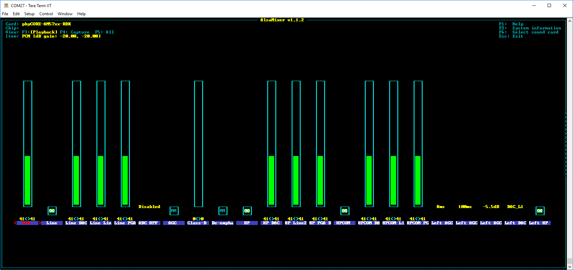Select the Line control label
The height and width of the screenshot is (270, 573).
point(52,223)
